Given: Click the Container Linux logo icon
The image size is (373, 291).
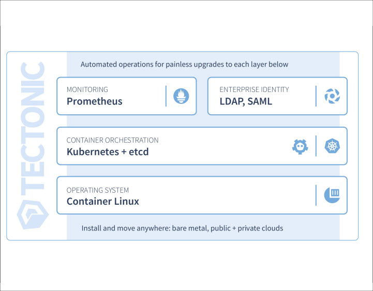Looking at the screenshot, I should pos(331,195).
